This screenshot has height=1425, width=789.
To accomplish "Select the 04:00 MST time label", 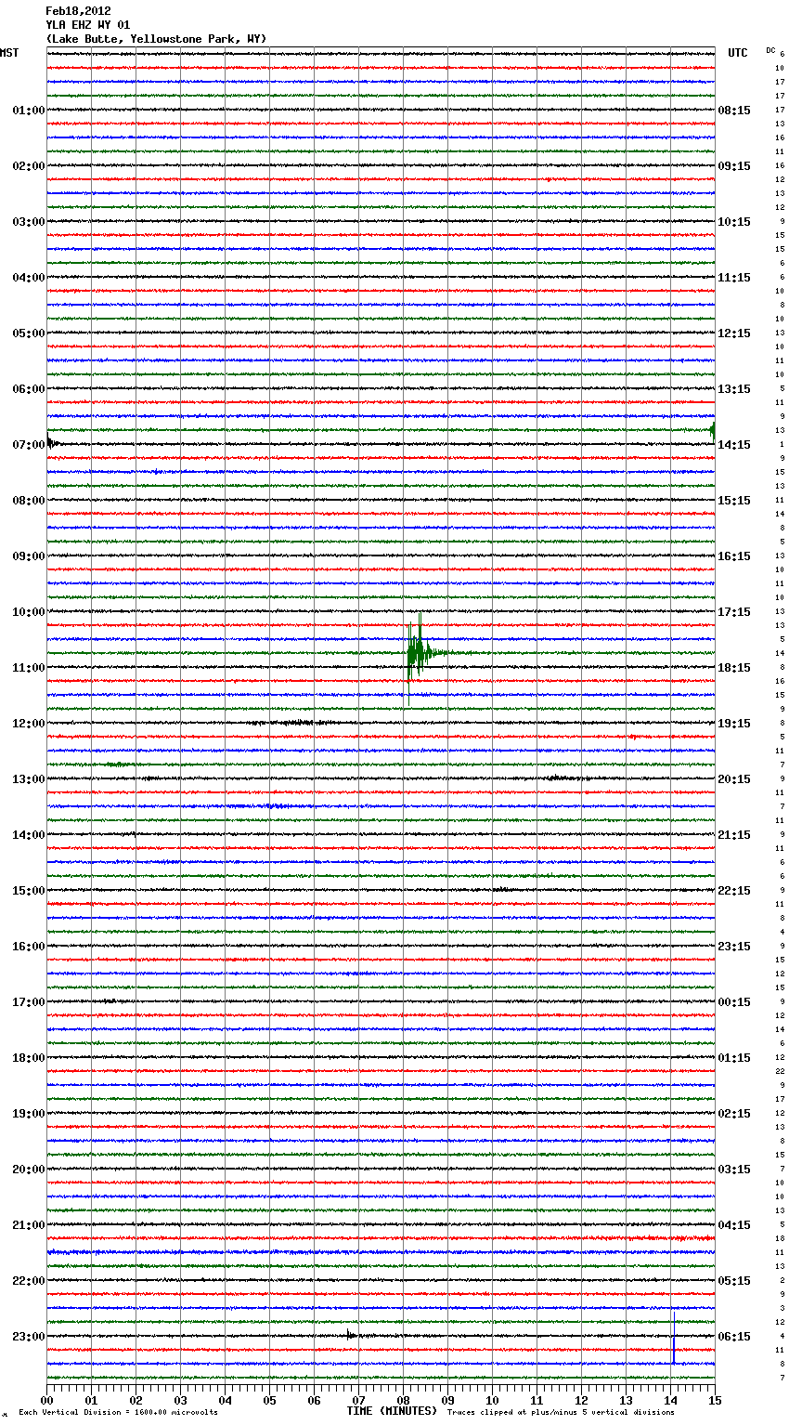I will click(x=29, y=278).
